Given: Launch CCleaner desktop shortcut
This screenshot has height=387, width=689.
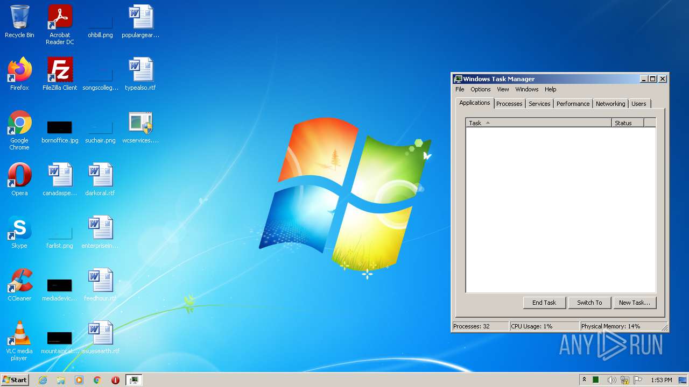Looking at the screenshot, I should click(19, 285).
